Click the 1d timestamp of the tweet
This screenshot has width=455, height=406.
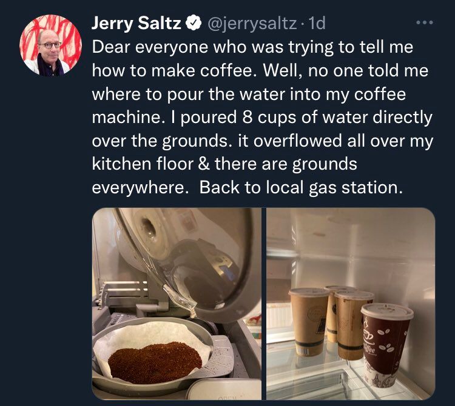pos(317,23)
